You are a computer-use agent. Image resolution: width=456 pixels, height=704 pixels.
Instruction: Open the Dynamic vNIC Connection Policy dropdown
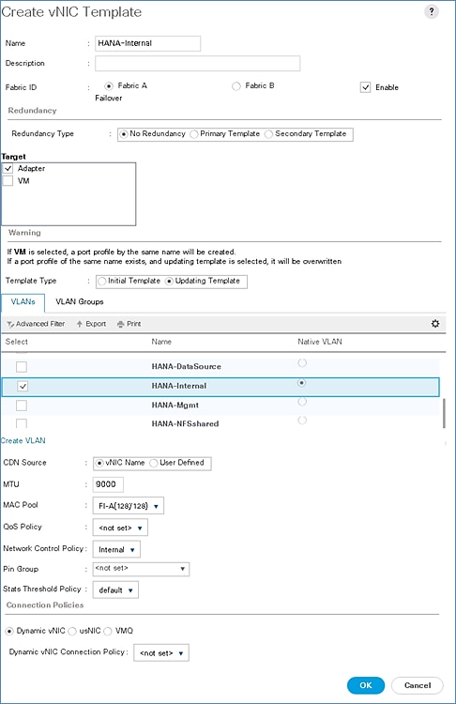pyautogui.click(x=161, y=652)
